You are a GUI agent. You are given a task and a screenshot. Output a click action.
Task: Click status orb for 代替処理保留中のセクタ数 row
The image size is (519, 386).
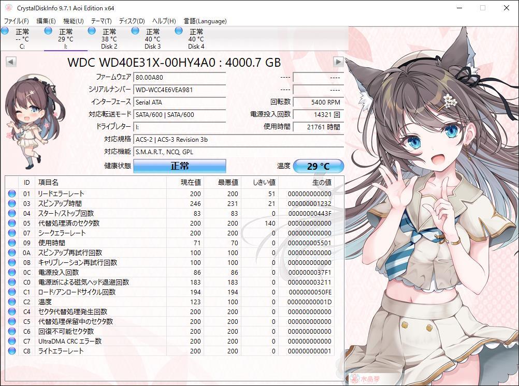[12, 321]
